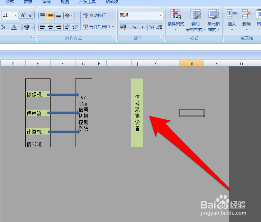Apply top vertical alignment
Screen dimensions: 261x222
pyautogui.click(x=43, y=16)
